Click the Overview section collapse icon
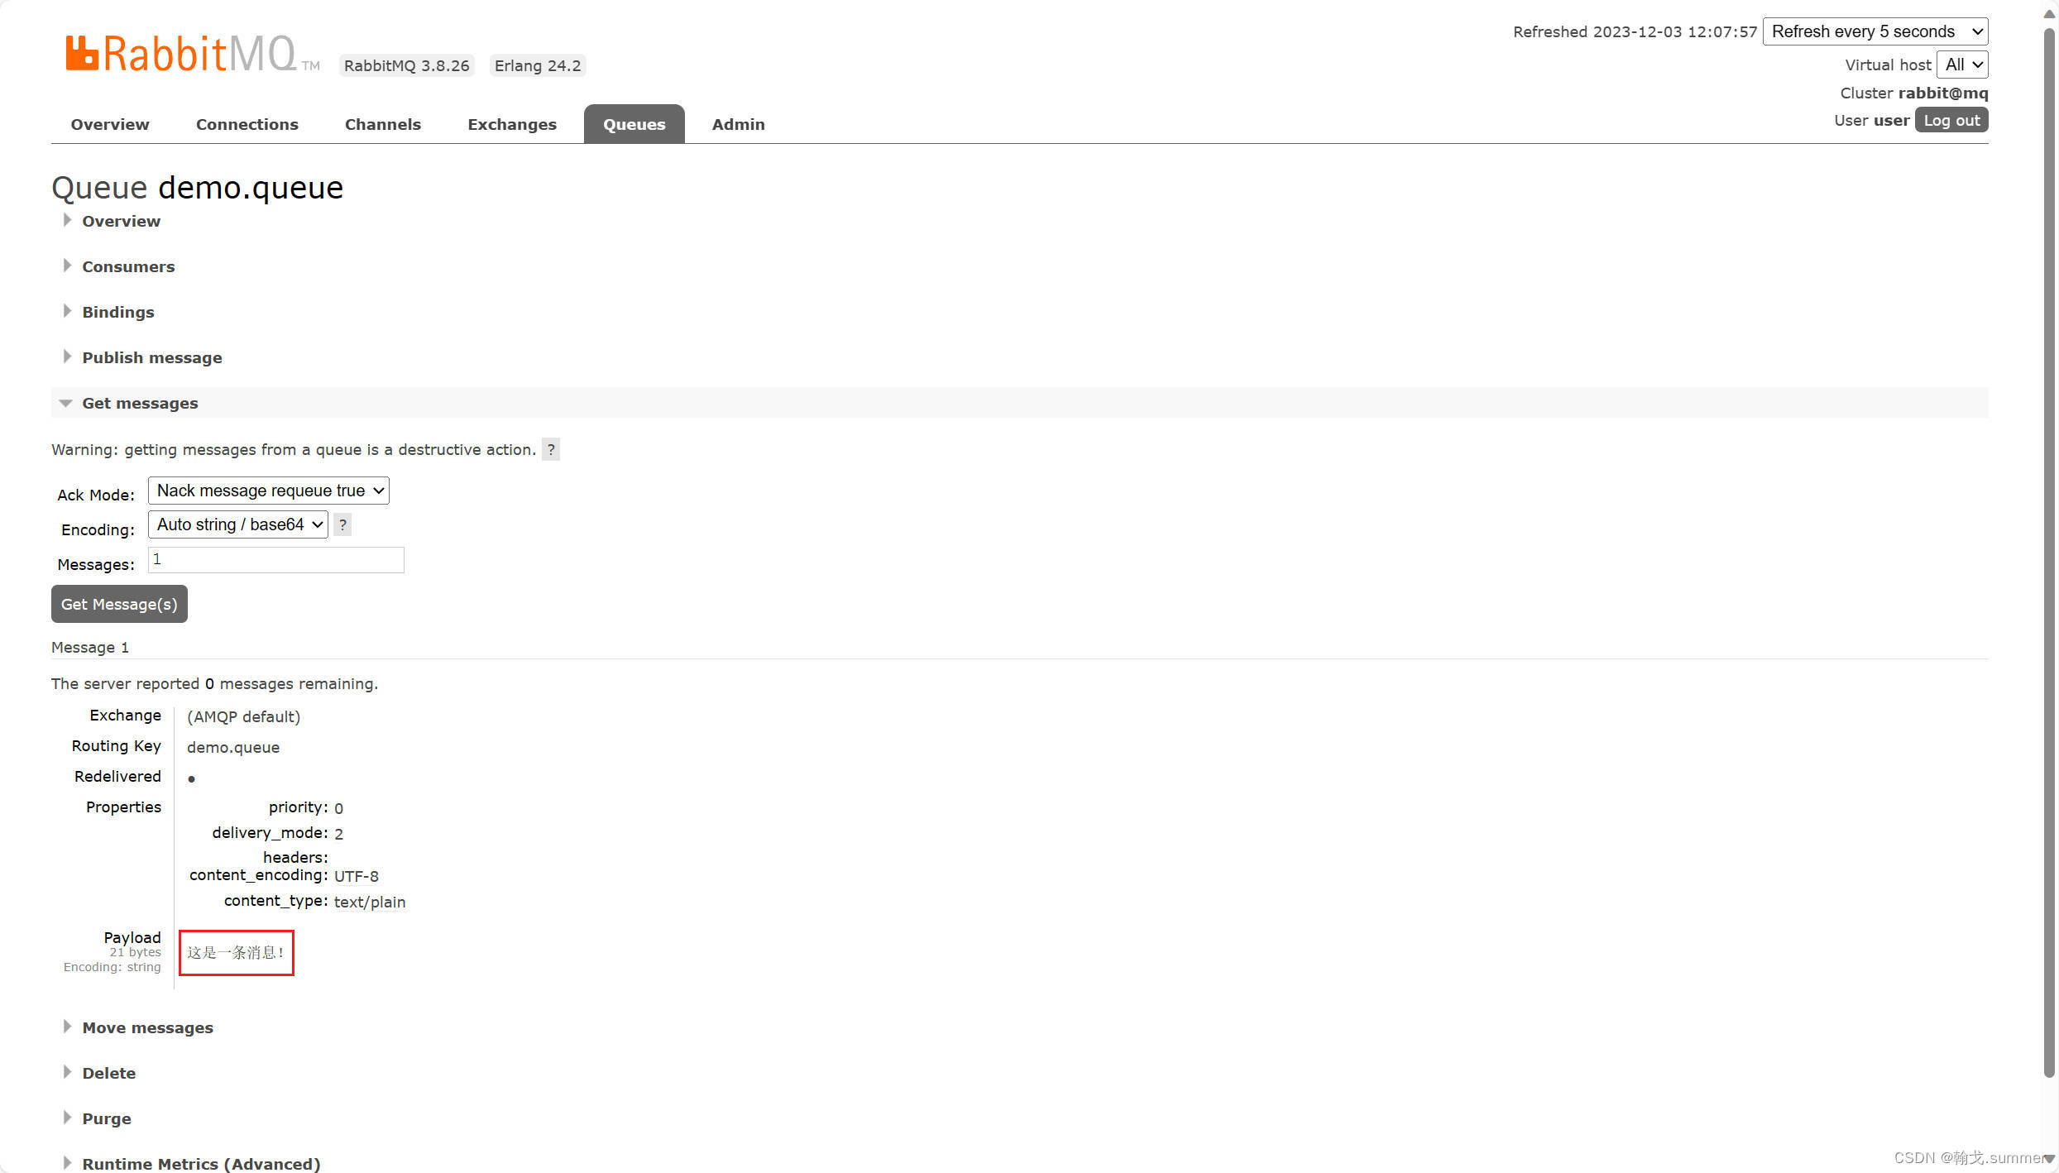Viewport: 2059px width, 1173px height. 68,221
